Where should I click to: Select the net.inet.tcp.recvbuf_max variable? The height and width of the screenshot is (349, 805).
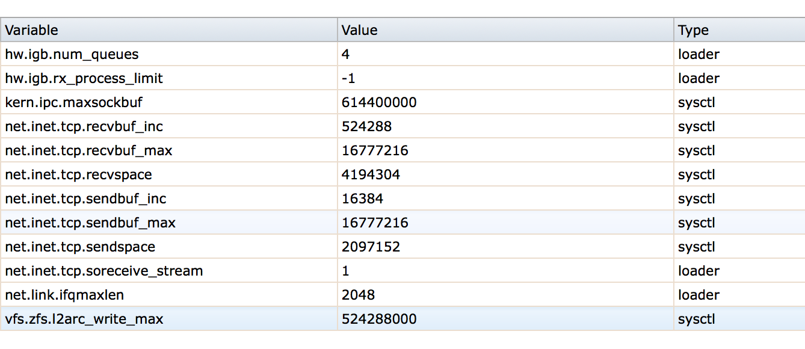pyautogui.click(x=88, y=150)
